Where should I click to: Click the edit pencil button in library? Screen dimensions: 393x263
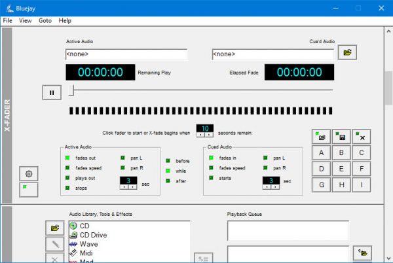pos(54,244)
